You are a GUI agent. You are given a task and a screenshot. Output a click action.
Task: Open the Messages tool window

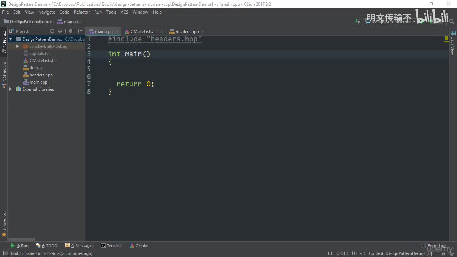[79, 246]
